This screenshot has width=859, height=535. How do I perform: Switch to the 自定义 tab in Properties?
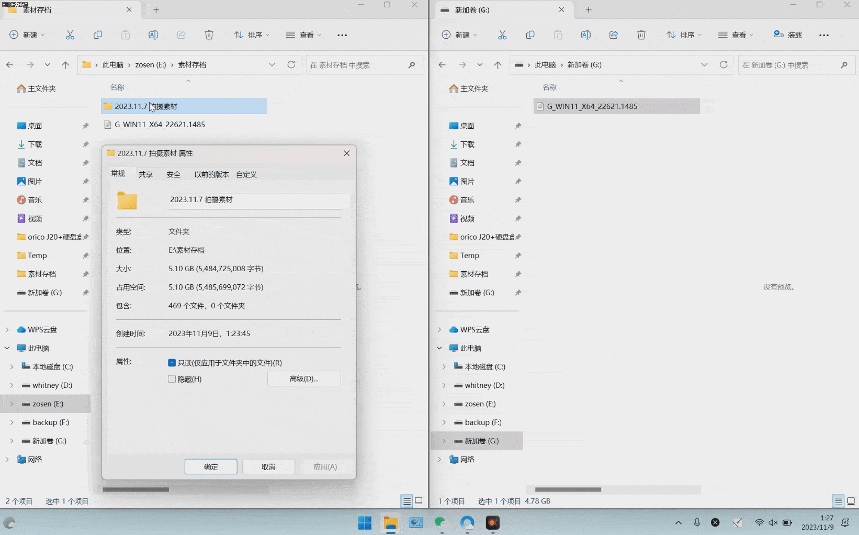246,174
